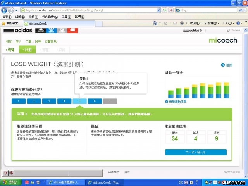Open the 工具(O) command bar menu
Image resolution: width=248 pixels, height=186 pixels.
coord(228,23)
